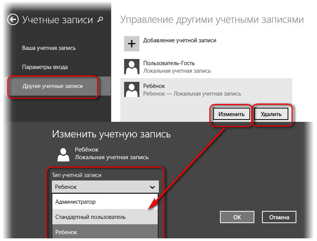Screen dimensions: 317x241
Task: Select the Ребёнок account name in the list
Action: 154,86
